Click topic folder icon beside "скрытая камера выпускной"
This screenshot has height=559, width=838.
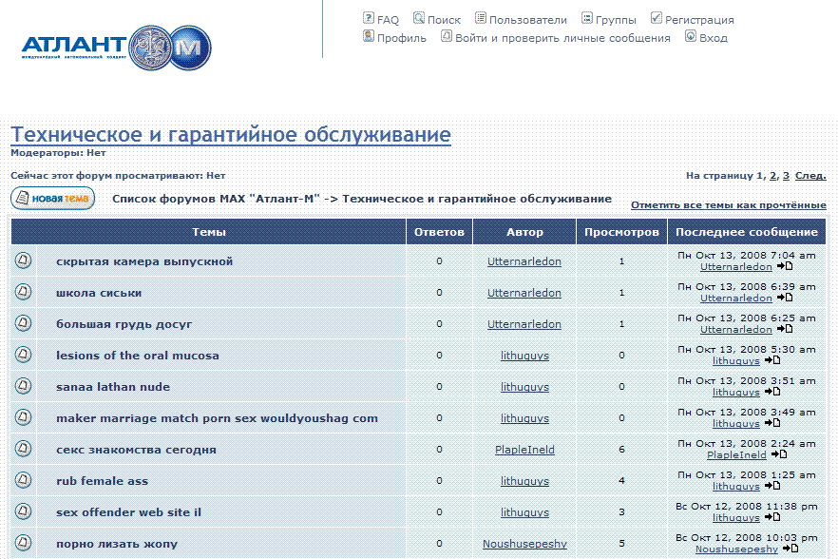click(24, 261)
